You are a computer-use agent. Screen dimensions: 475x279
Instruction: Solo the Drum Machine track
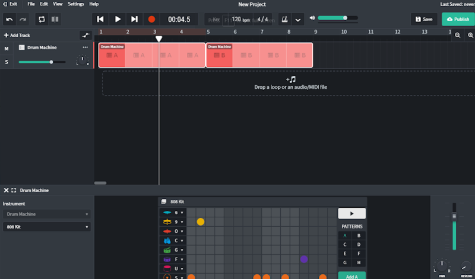tap(7, 62)
